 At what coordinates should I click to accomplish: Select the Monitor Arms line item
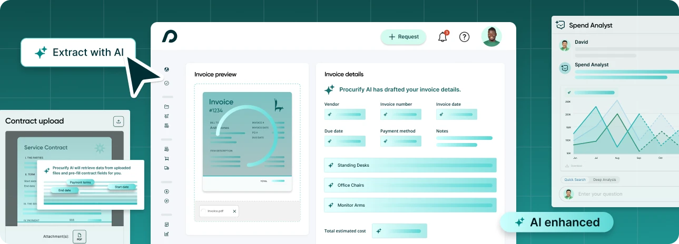(410, 205)
